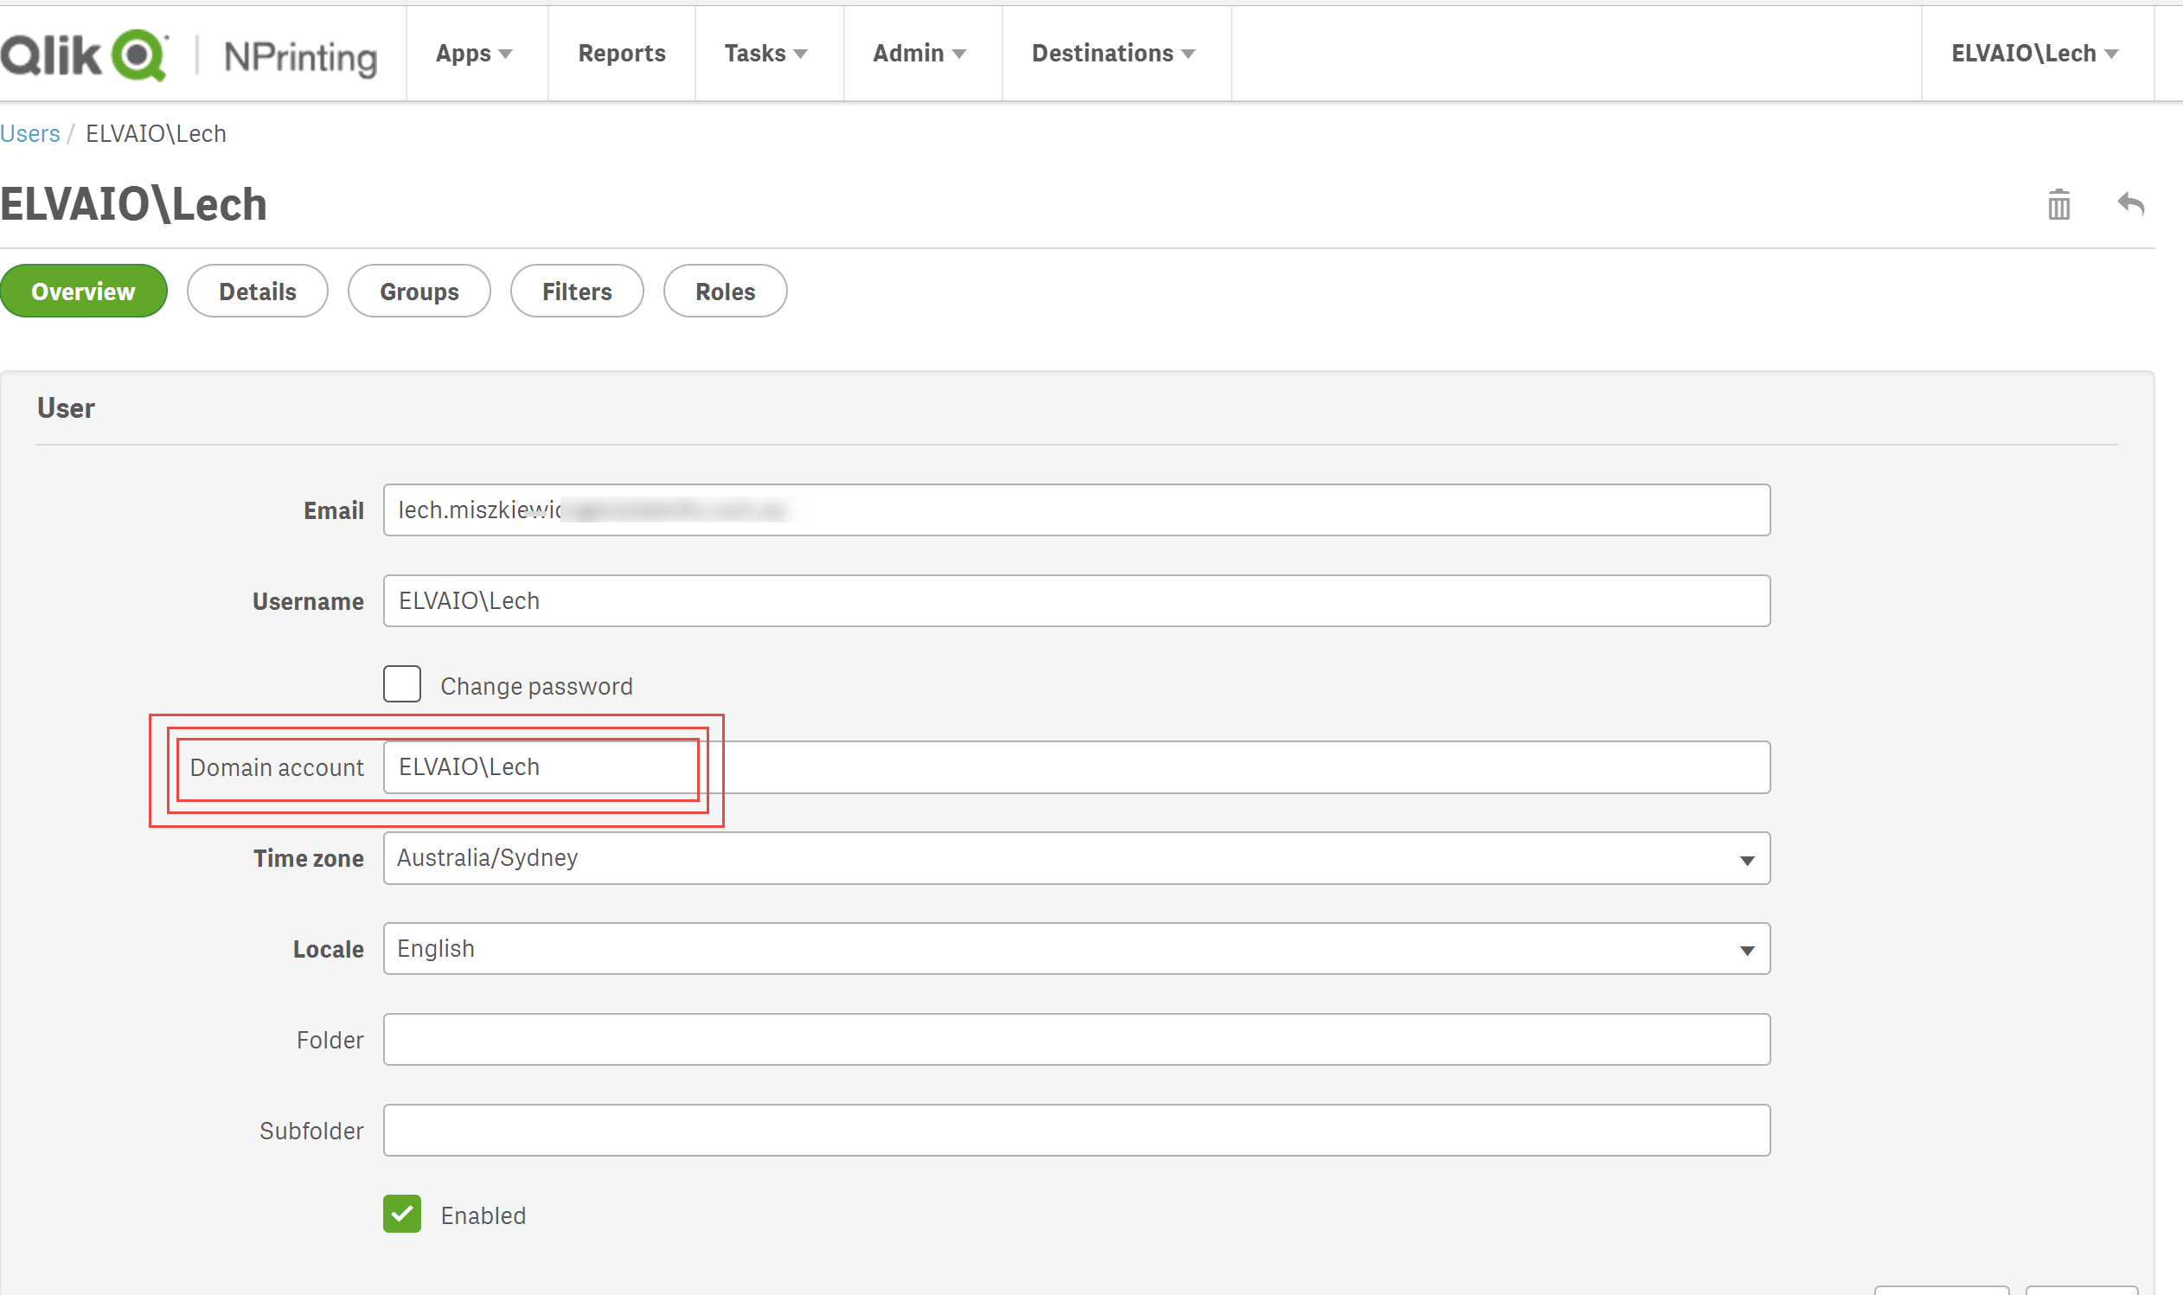
Task: Switch to the Groups tab
Action: 419,292
